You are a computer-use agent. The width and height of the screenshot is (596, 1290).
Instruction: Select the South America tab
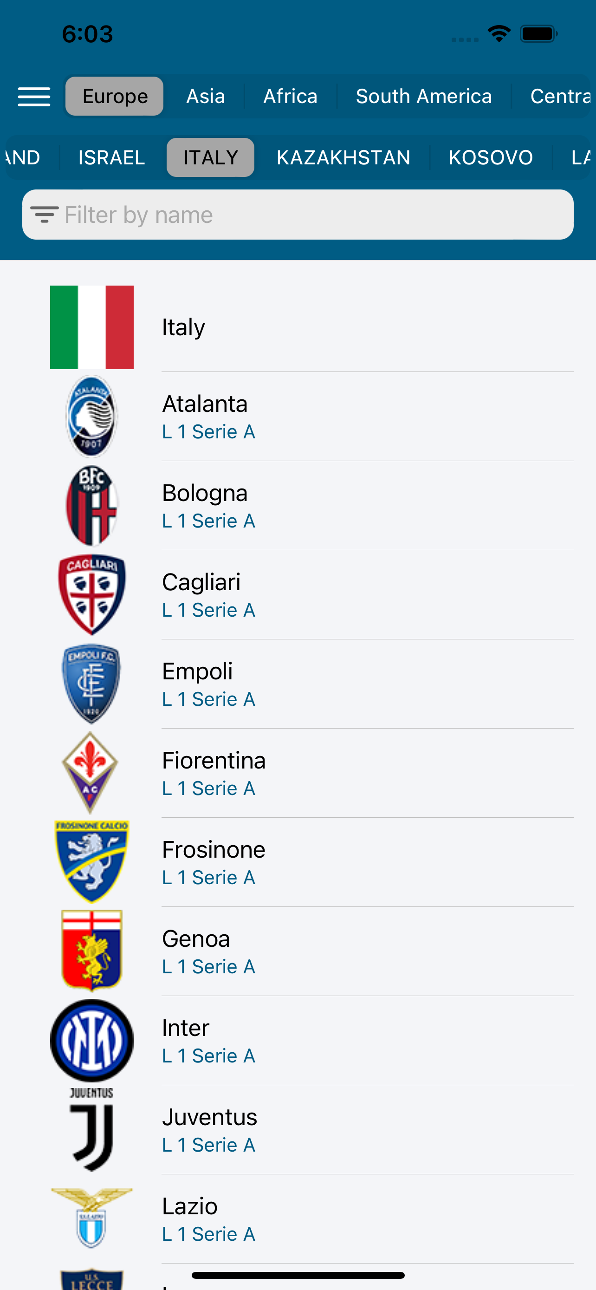423,96
